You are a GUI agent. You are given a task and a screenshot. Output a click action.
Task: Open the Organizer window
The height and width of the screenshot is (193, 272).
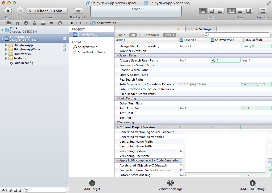tap(262, 11)
